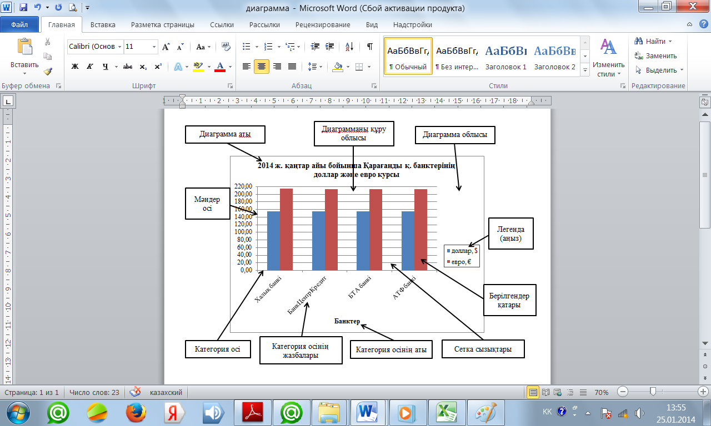This screenshot has width=711, height=426.
Task: Apply subscript formatting
Action: [143, 67]
